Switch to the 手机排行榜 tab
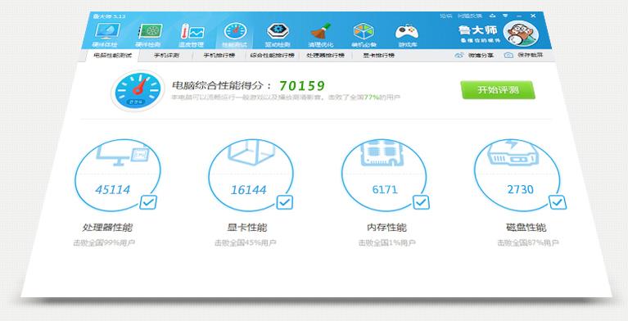 pos(219,56)
